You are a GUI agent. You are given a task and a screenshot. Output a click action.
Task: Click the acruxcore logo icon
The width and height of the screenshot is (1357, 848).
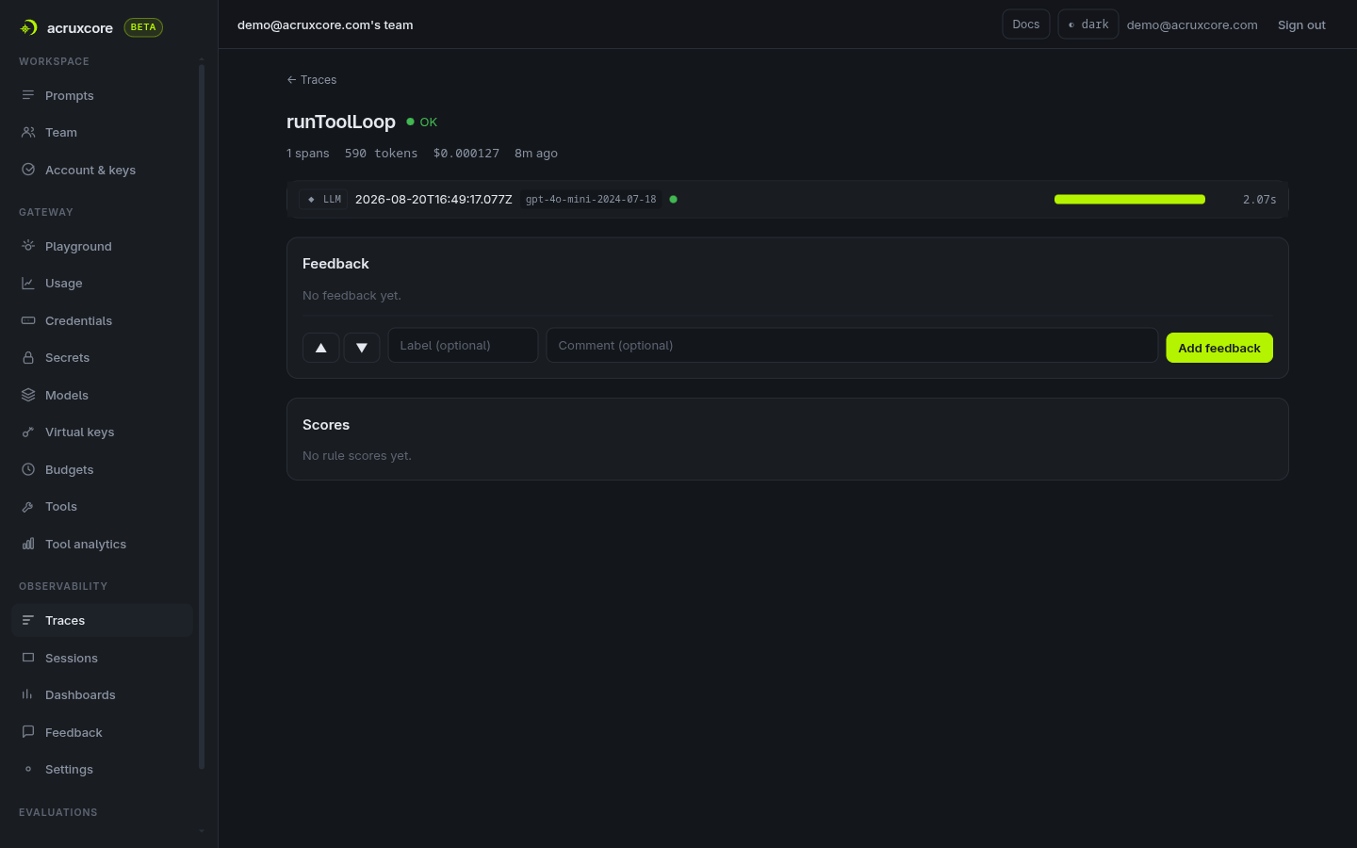point(28,27)
